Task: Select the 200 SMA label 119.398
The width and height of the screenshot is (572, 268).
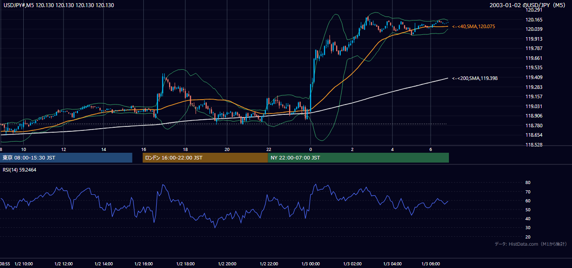Action: (x=475, y=78)
